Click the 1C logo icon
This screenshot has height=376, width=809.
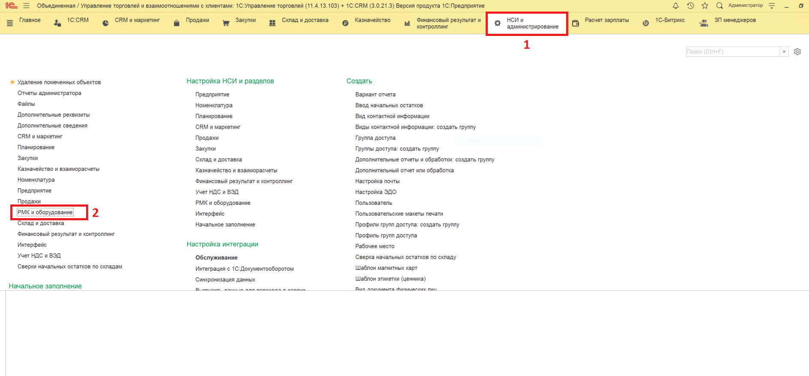coord(11,6)
